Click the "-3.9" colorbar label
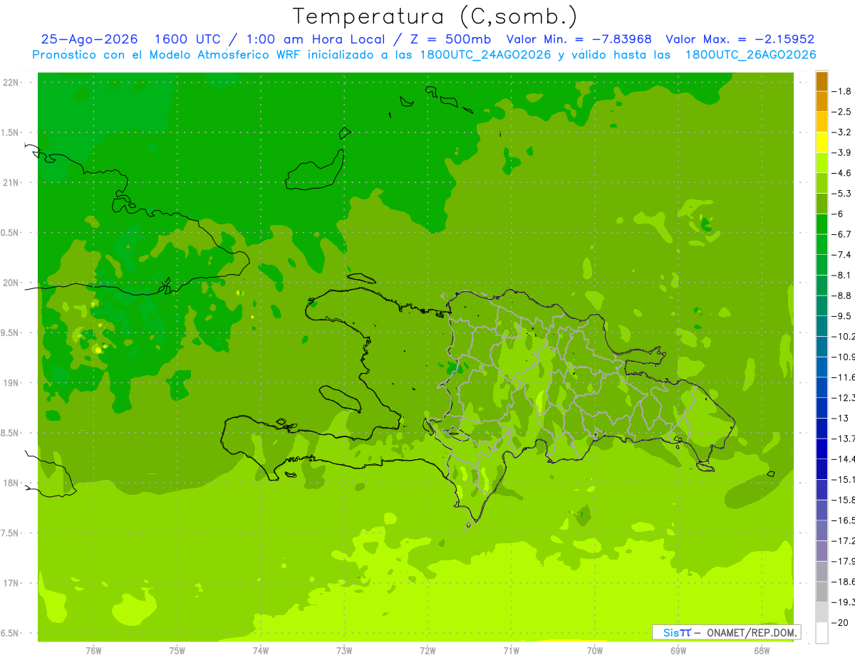Viewport: 855px width, 660px height. (x=841, y=152)
